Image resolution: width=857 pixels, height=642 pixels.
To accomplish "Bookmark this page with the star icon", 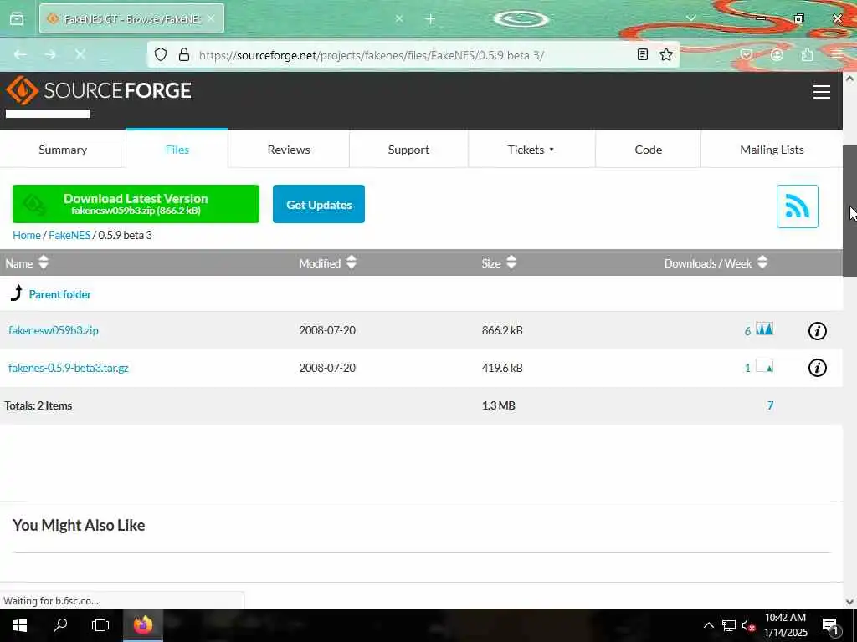I will click(x=665, y=54).
